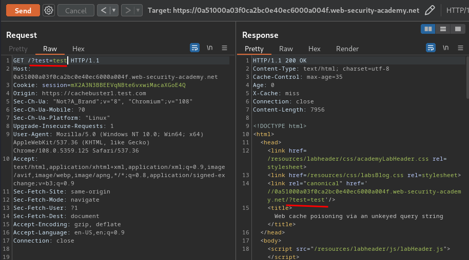Open Request panel hamburger menu
Image resolution: width=469 pixels, height=260 pixels.
pyautogui.click(x=224, y=48)
